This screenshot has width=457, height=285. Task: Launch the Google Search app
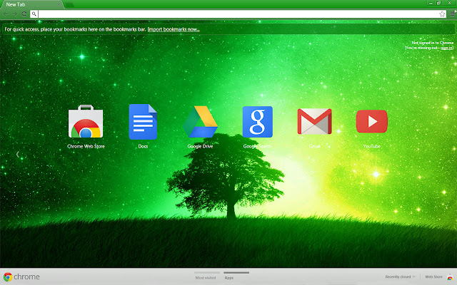(x=257, y=122)
